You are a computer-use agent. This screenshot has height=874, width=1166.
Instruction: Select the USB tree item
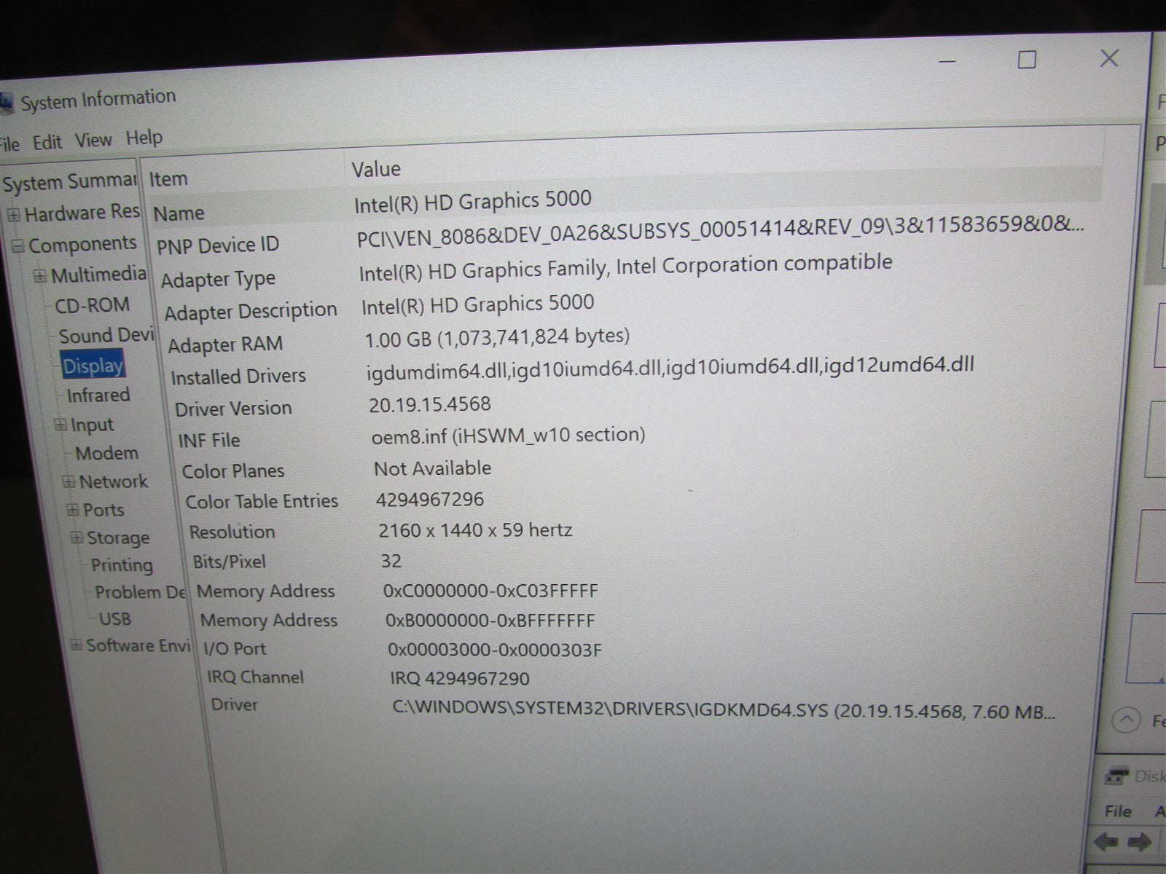pyautogui.click(x=115, y=619)
